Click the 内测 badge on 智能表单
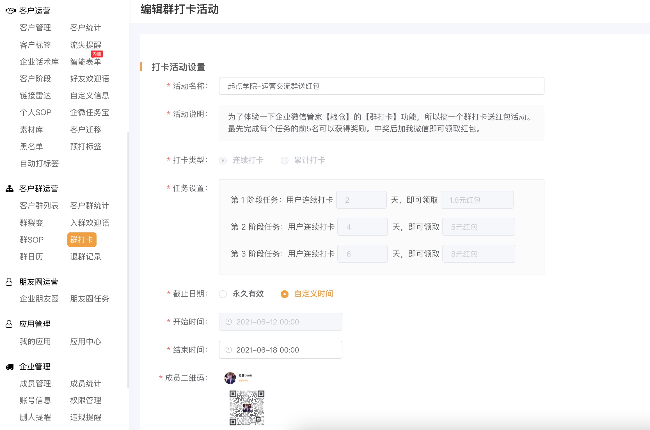650x430 pixels. [97, 54]
